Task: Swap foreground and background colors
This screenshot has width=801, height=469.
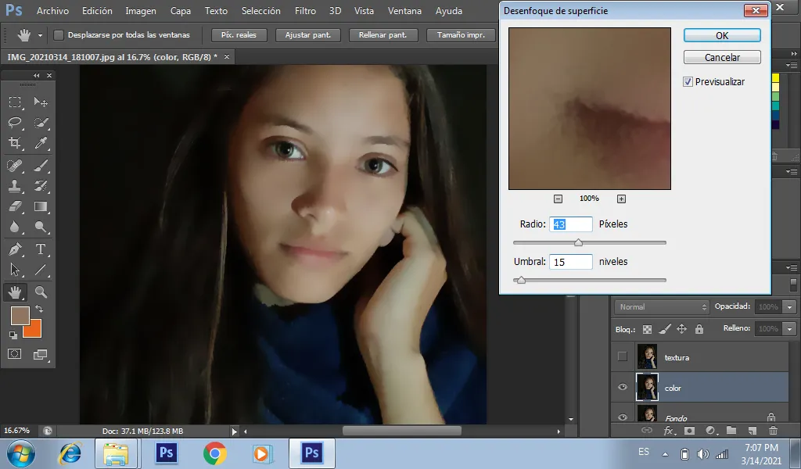Action: coord(39,309)
